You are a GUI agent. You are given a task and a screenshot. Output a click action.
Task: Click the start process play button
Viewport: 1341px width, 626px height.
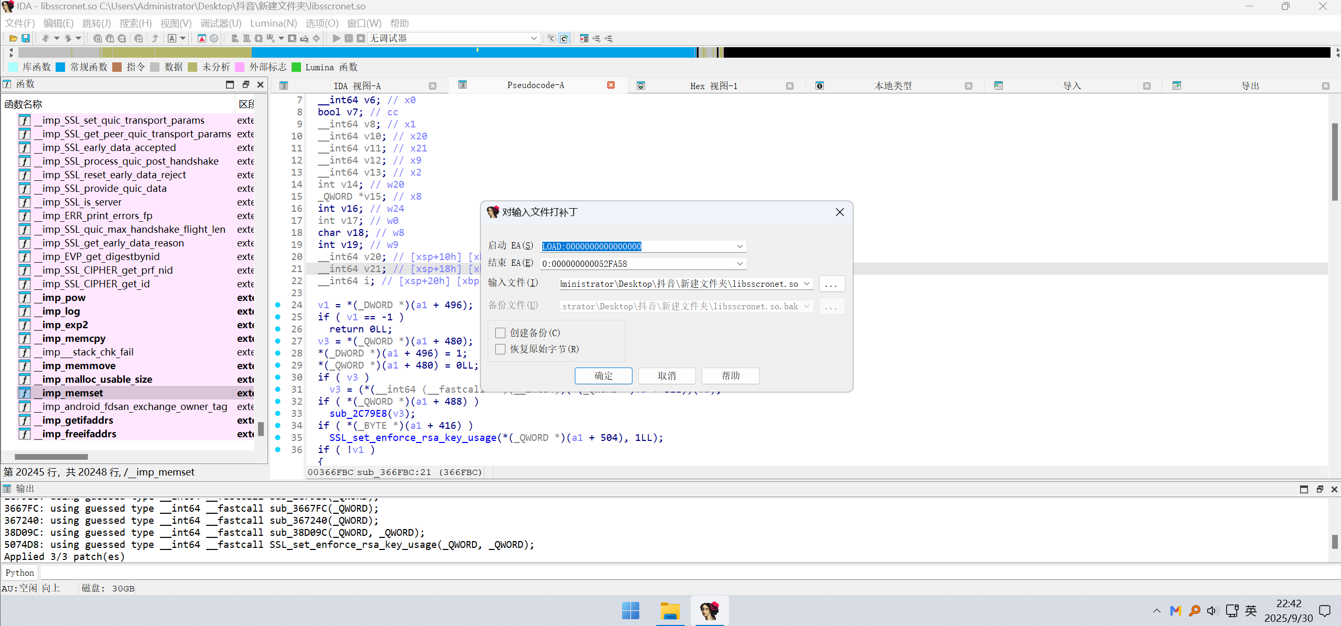click(x=336, y=38)
